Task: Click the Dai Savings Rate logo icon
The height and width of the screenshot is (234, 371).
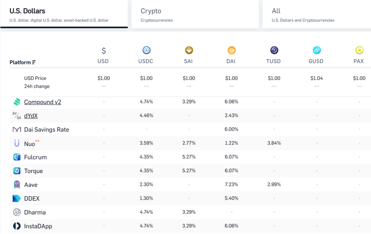Action: pos(17,129)
